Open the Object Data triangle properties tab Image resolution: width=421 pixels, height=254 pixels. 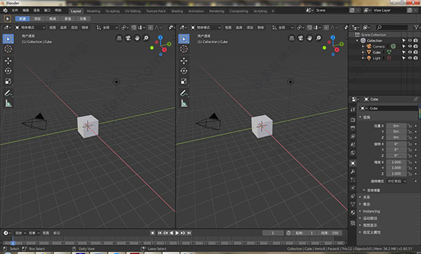point(353,204)
